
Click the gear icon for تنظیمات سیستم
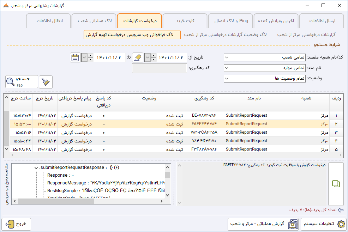click(x=341, y=224)
